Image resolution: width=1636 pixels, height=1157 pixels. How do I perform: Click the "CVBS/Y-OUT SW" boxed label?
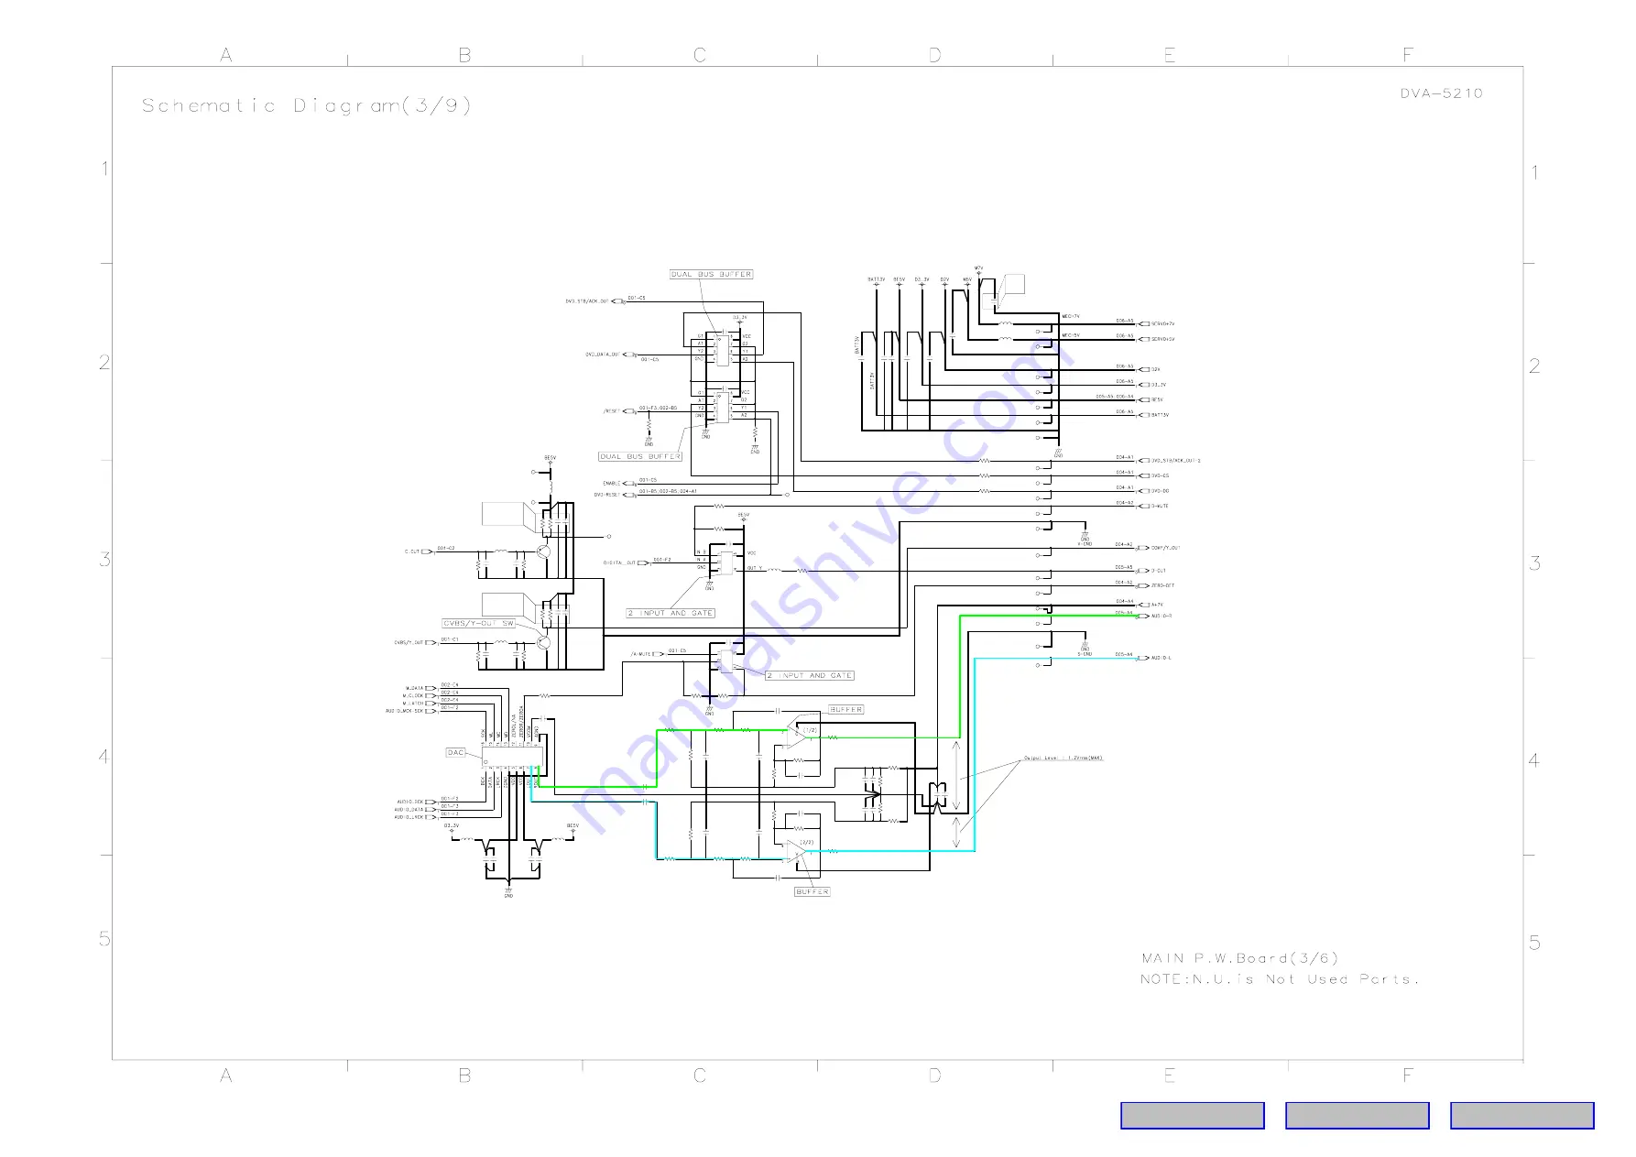coord(479,623)
